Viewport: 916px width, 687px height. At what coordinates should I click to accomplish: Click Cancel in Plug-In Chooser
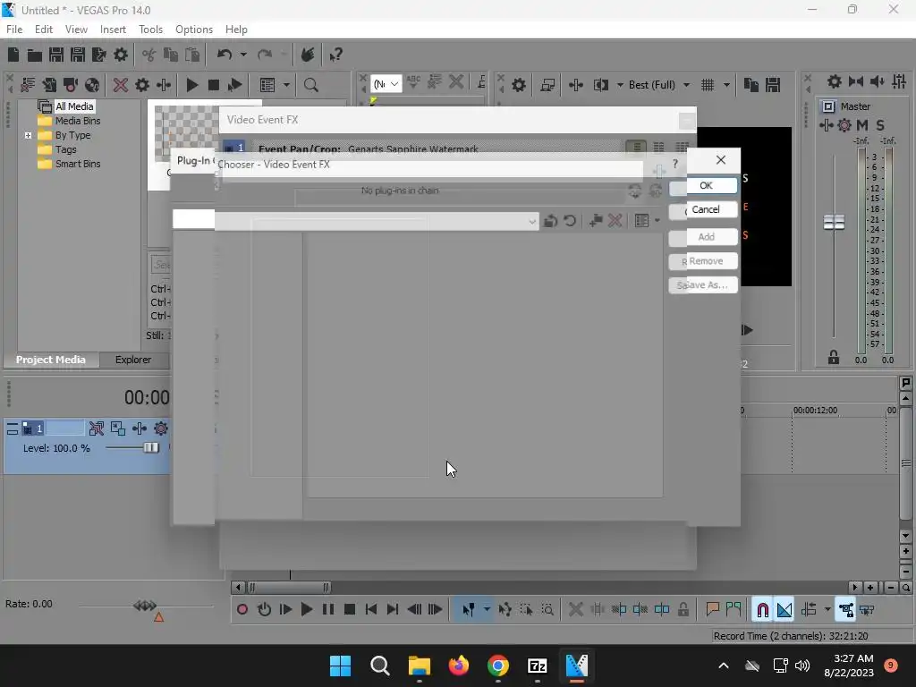coord(705,209)
